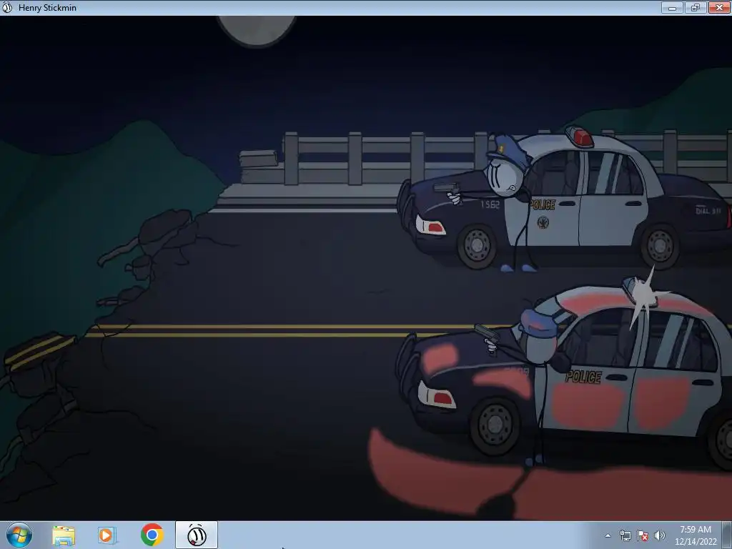Screen dimensions: 732x549
Task: Click the POLICE lettering on the upper car door
Action: click(x=543, y=204)
